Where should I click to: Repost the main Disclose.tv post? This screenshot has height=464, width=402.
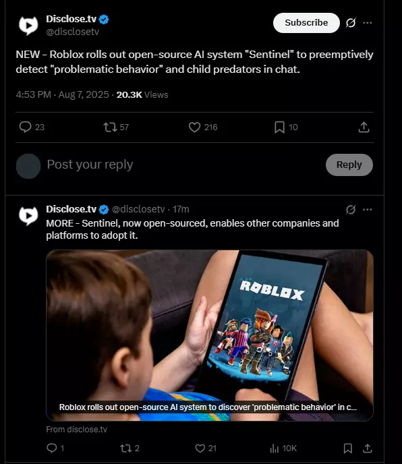110,127
